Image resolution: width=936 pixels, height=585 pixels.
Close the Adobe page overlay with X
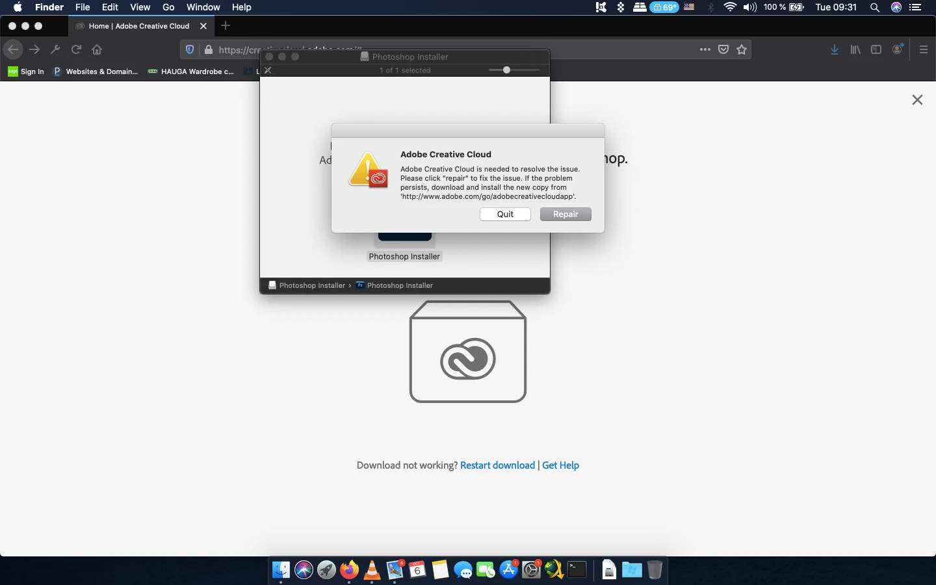917,99
